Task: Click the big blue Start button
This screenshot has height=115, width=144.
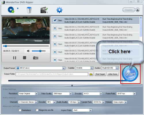Action: pyautogui.click(x=130, y=74)
